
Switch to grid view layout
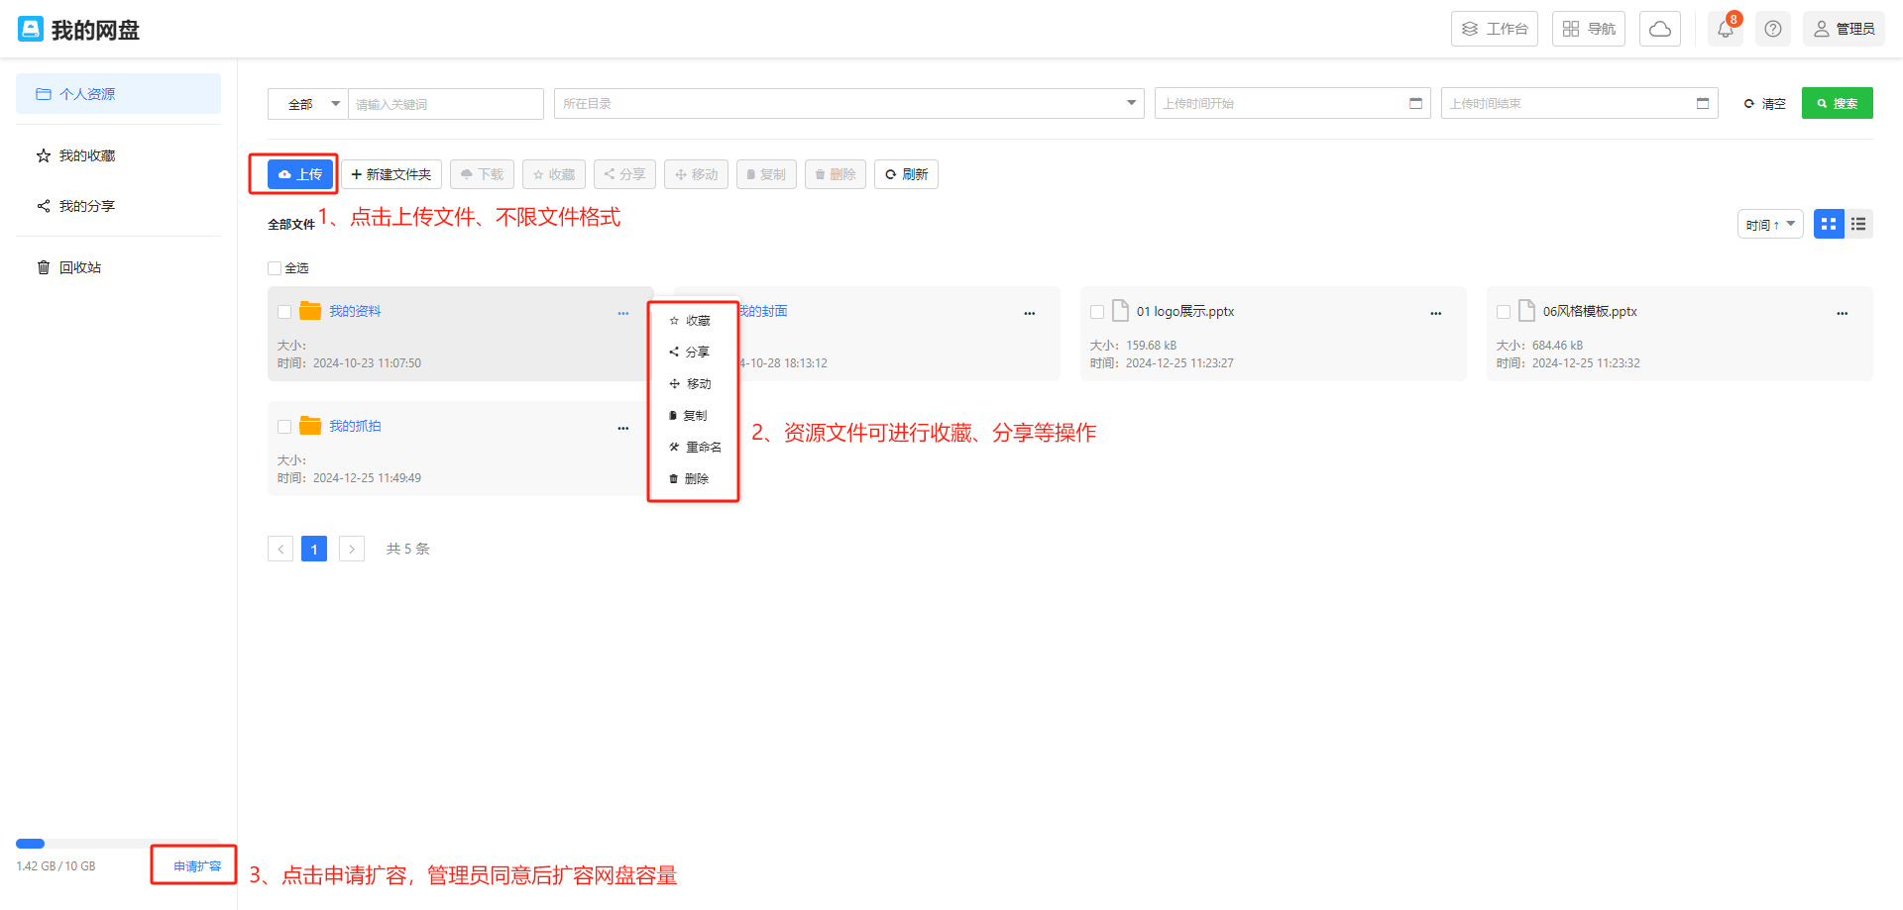(1829, 225)
